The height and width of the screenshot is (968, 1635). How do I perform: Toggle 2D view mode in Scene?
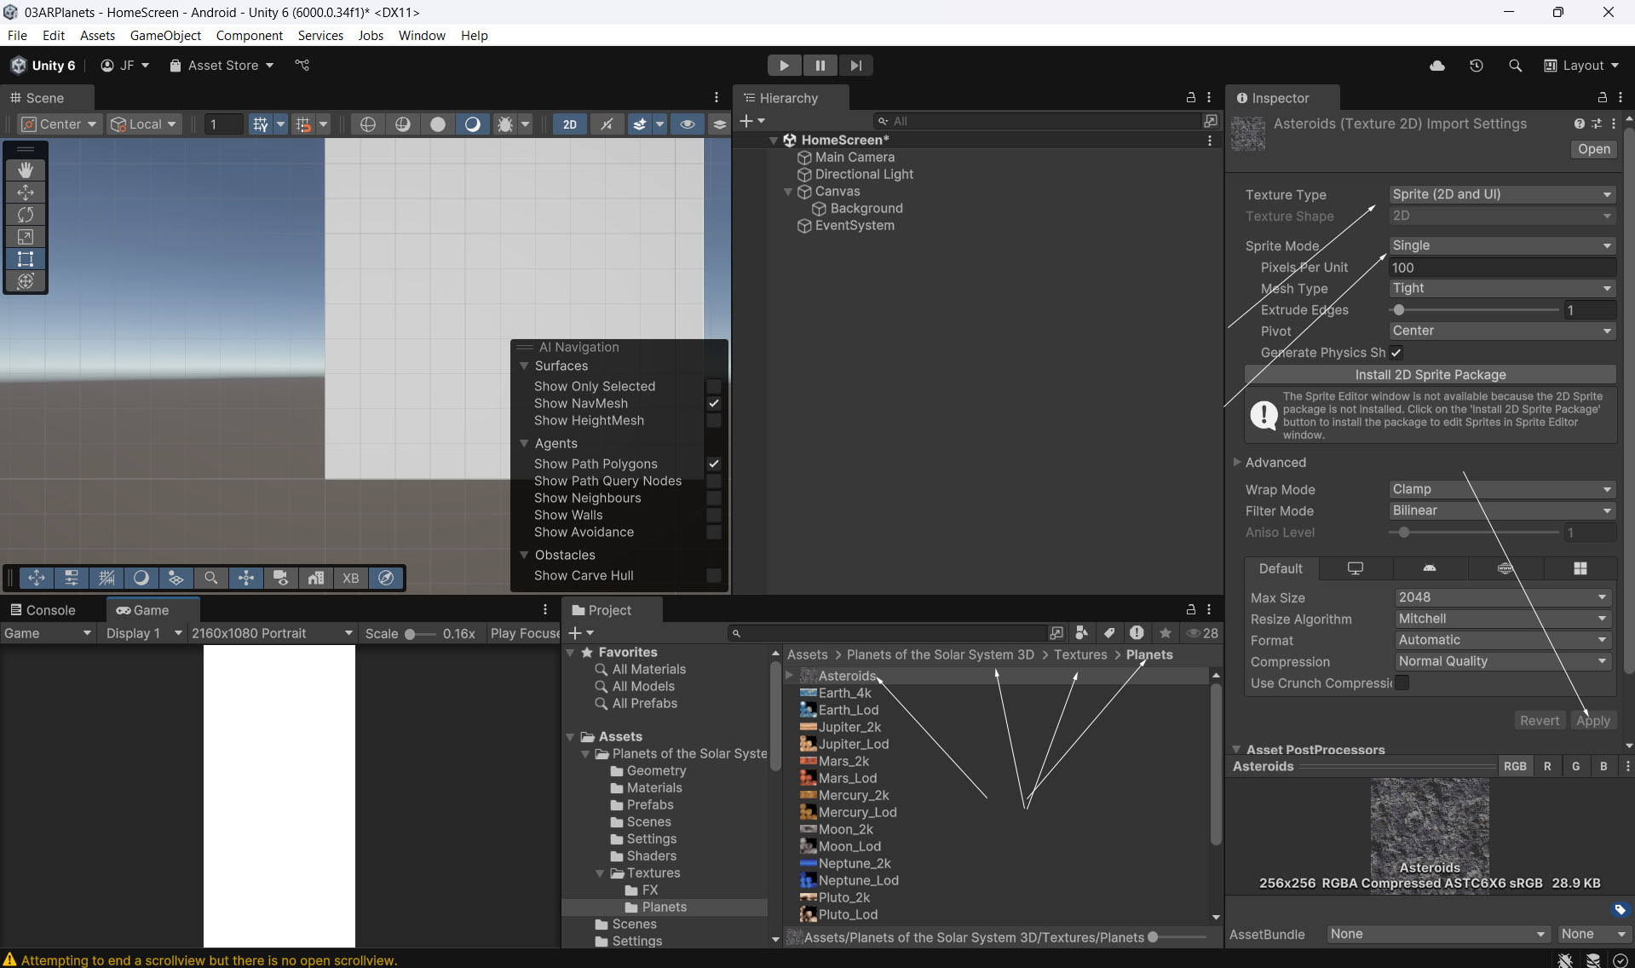click(569, 124)
